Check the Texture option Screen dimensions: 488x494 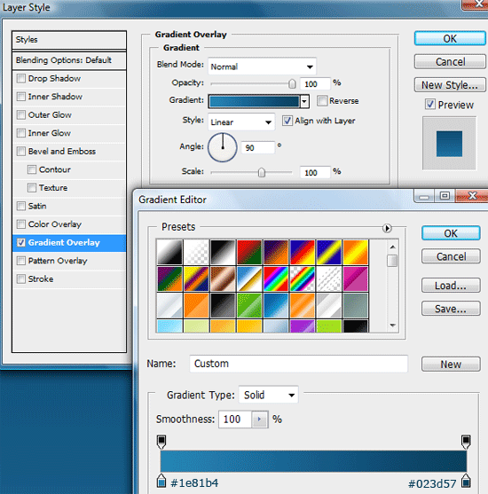32,188
